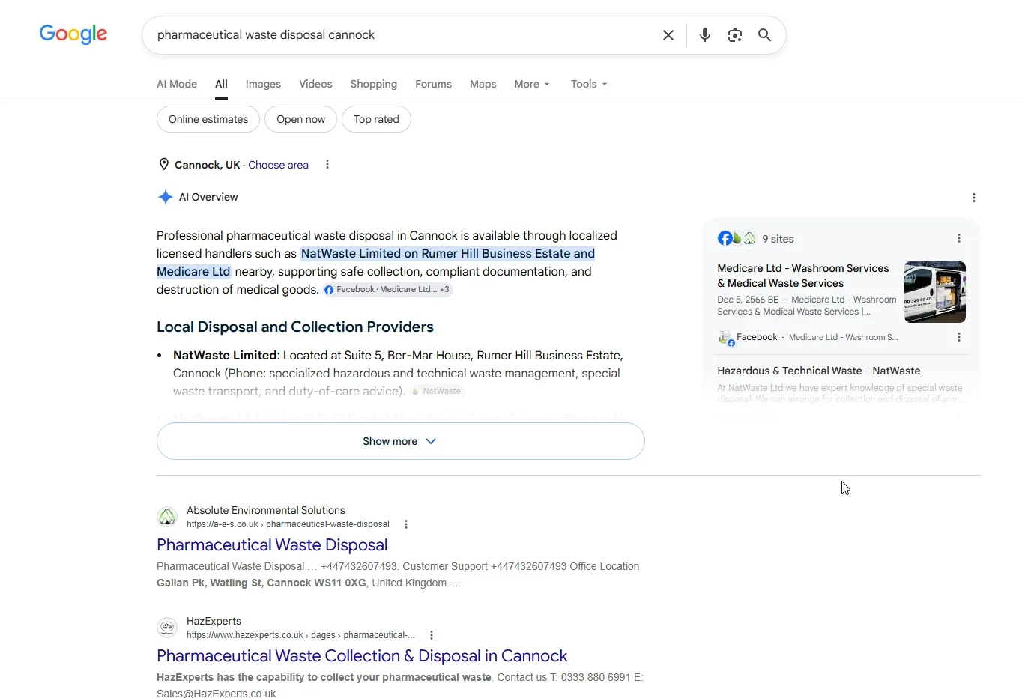Open Medicare Ltd - Washroom Services source link
The width and height of the screenshot is (1022, 698).
point(803,276)
